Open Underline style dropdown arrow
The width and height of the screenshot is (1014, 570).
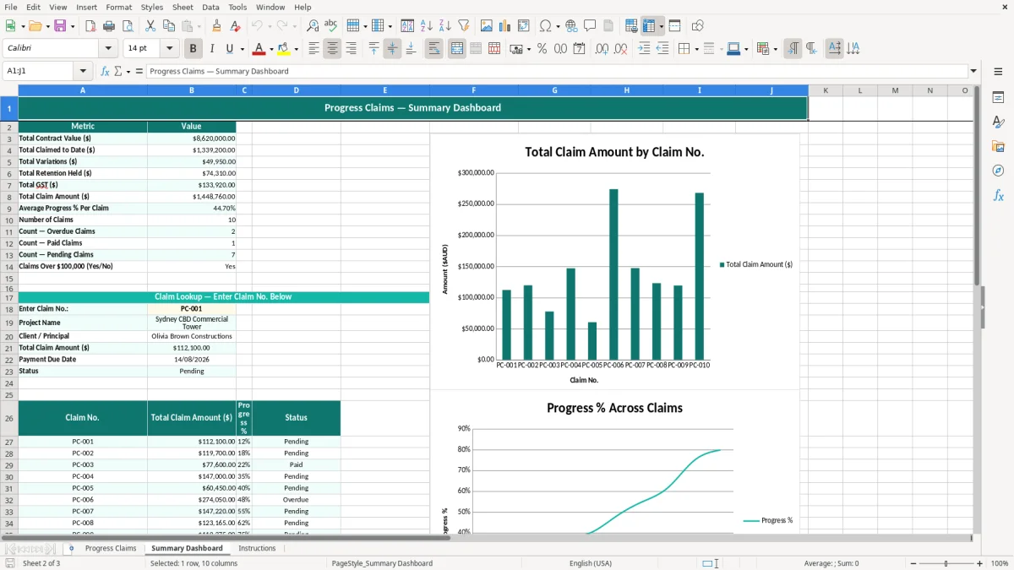click(x=242, y=49)
